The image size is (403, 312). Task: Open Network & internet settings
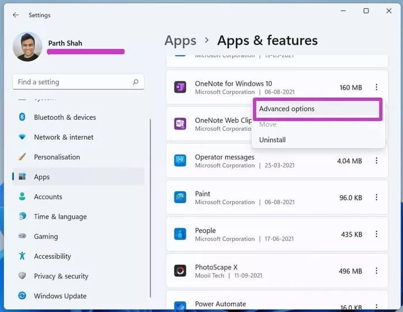pos(79,137)
